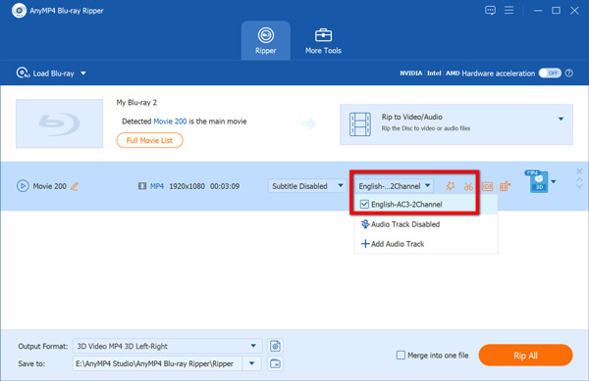Rename Movie 200 with pencil icon

[75, 186]
